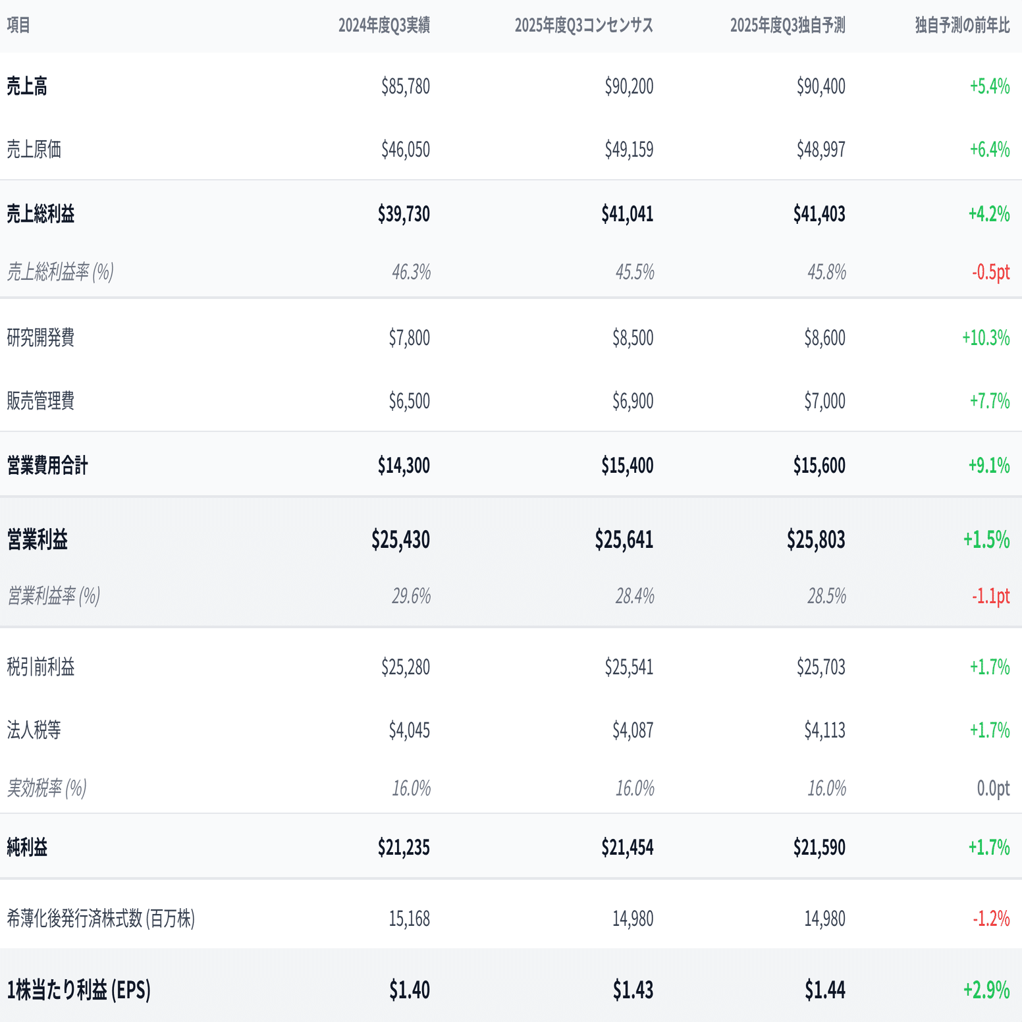Click the 研究開発費 row label
Viewport: 1022px width, 1022px height.
[x=41, y=338]
